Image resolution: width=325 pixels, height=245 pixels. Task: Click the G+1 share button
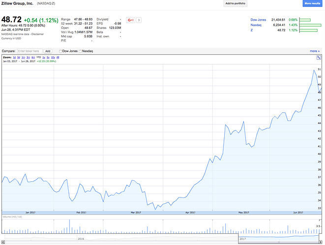[130, 20]
